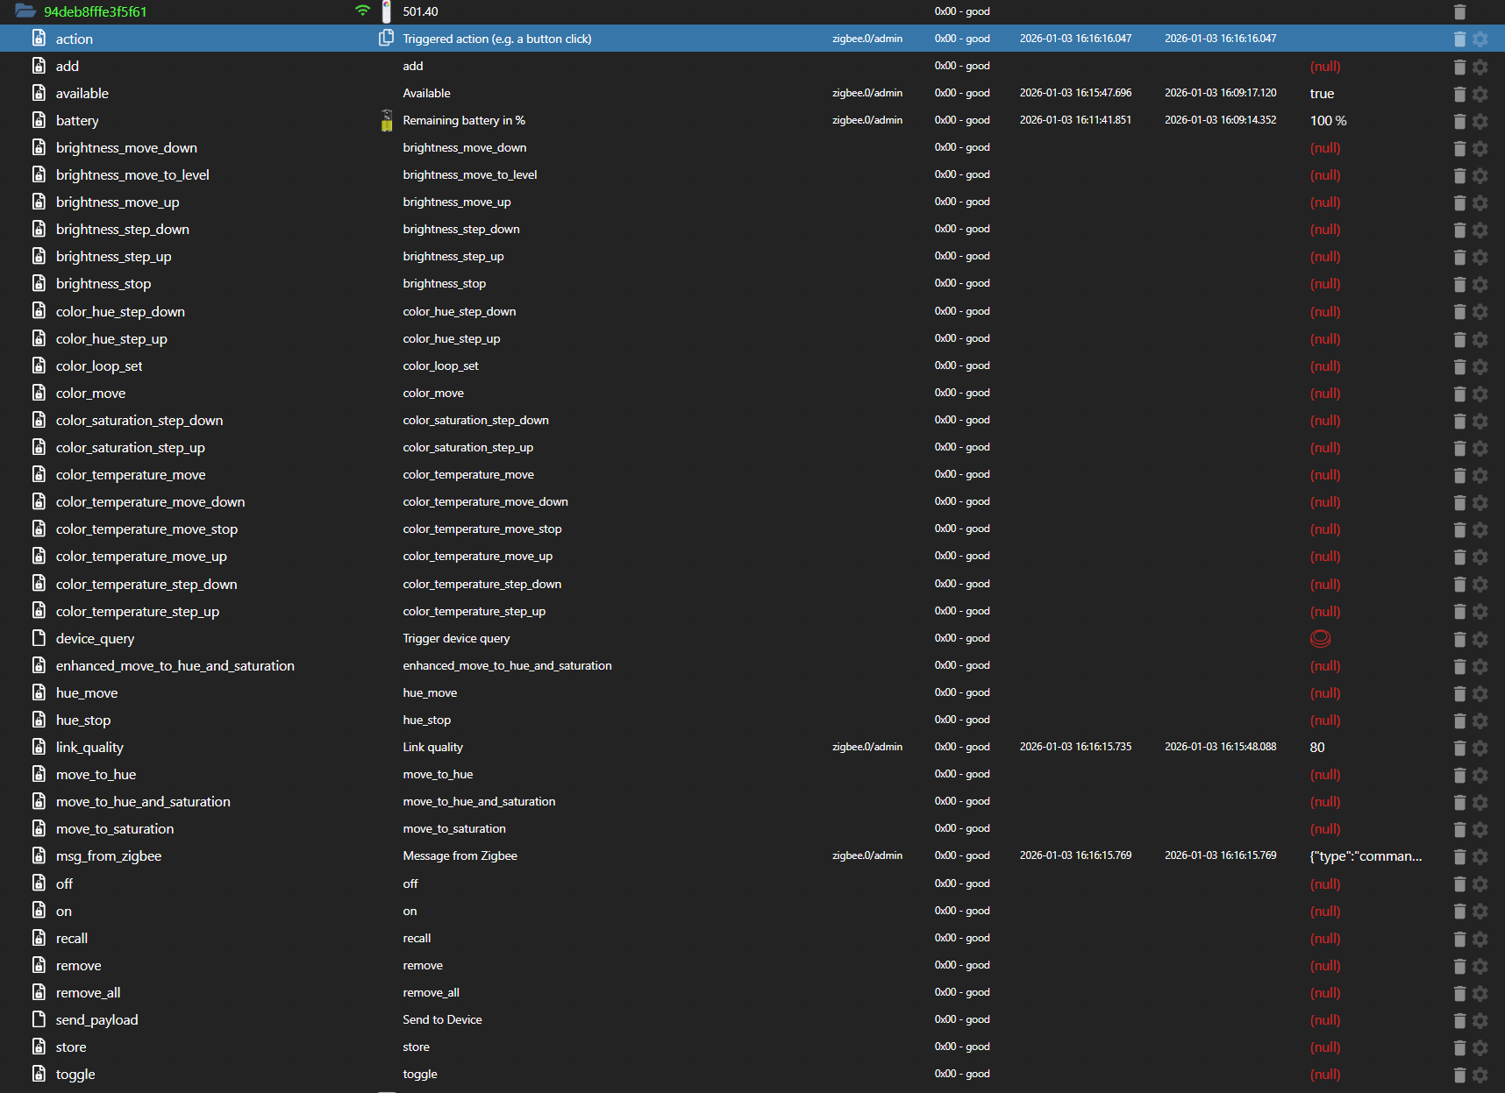Select color_temperature_move_down in the tree

coord(151,501)
